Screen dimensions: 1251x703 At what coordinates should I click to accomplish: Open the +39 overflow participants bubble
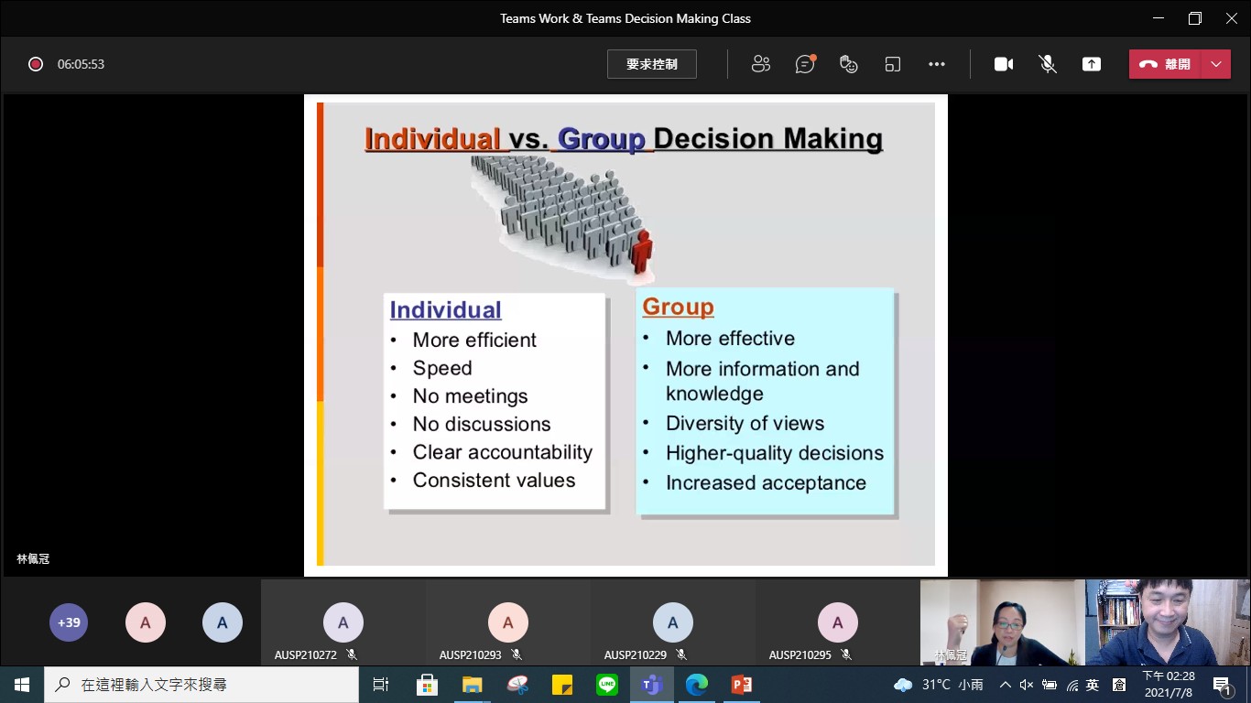[69, 622]
